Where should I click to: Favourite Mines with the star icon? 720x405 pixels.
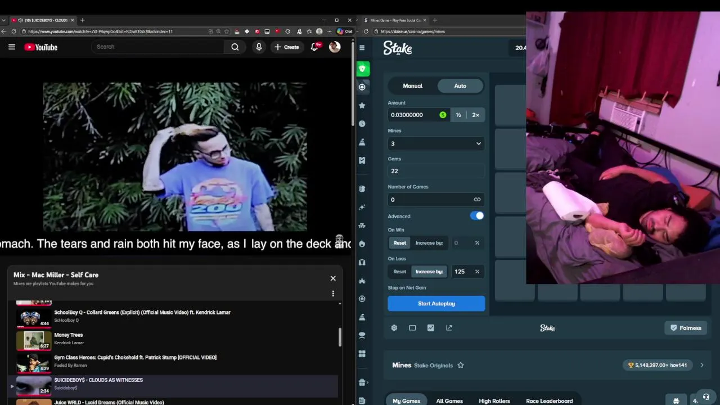pos(461,365)
